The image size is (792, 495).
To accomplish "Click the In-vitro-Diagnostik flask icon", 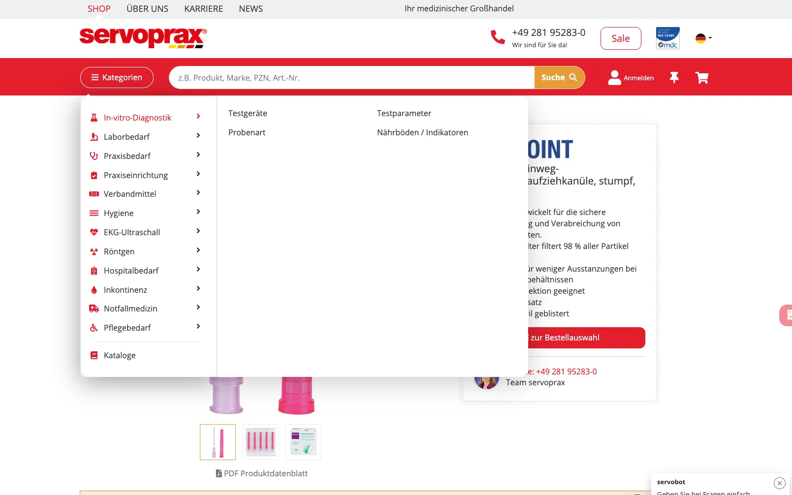I will (94, 118).
